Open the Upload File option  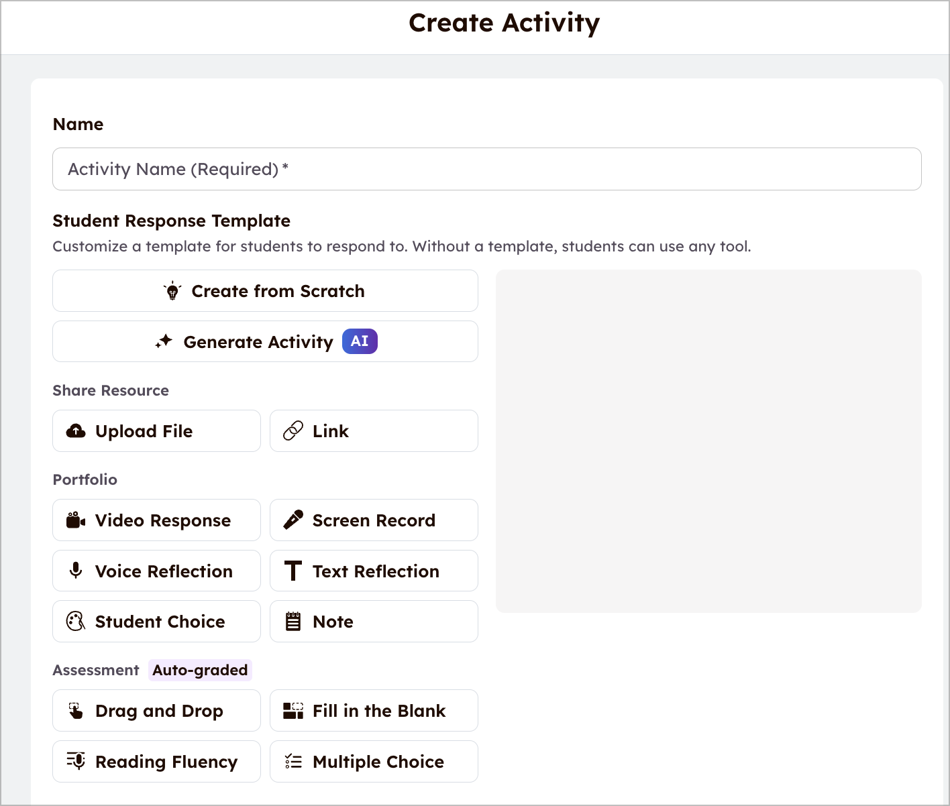coord(156,431)
